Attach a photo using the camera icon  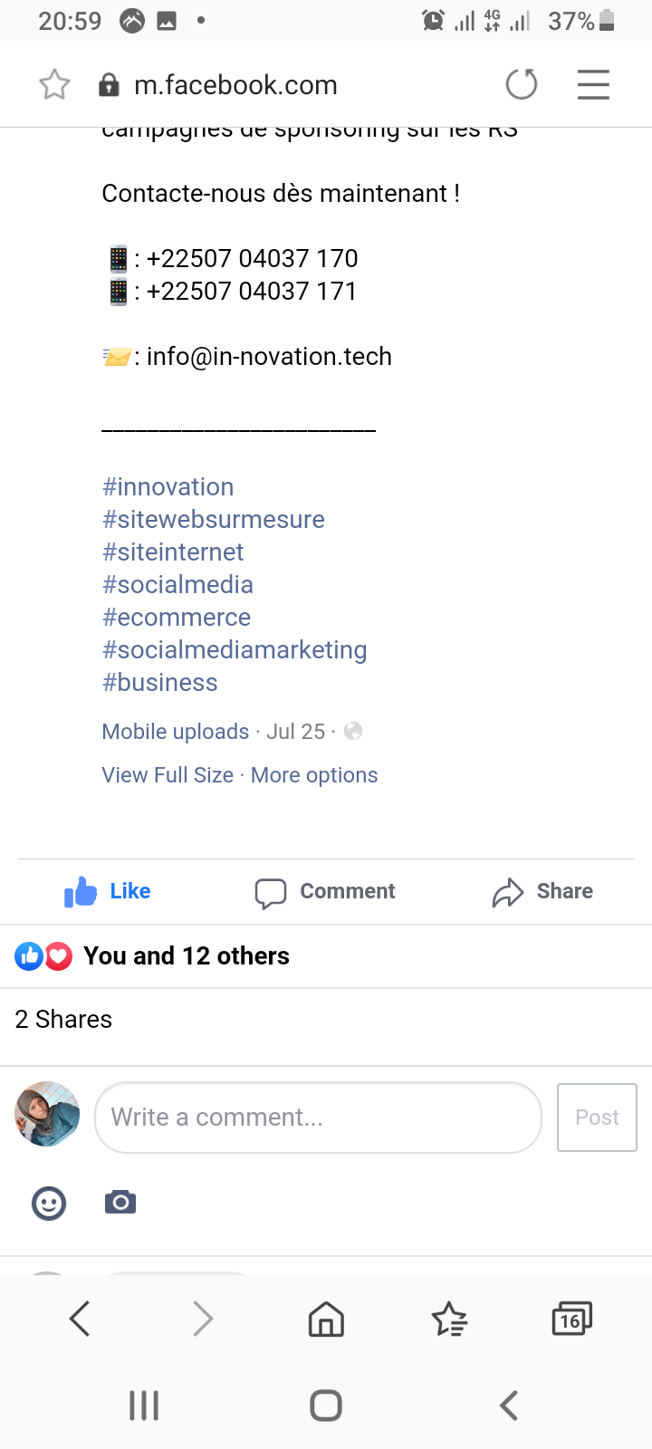pyautogui.click(x=120, y=1203)
